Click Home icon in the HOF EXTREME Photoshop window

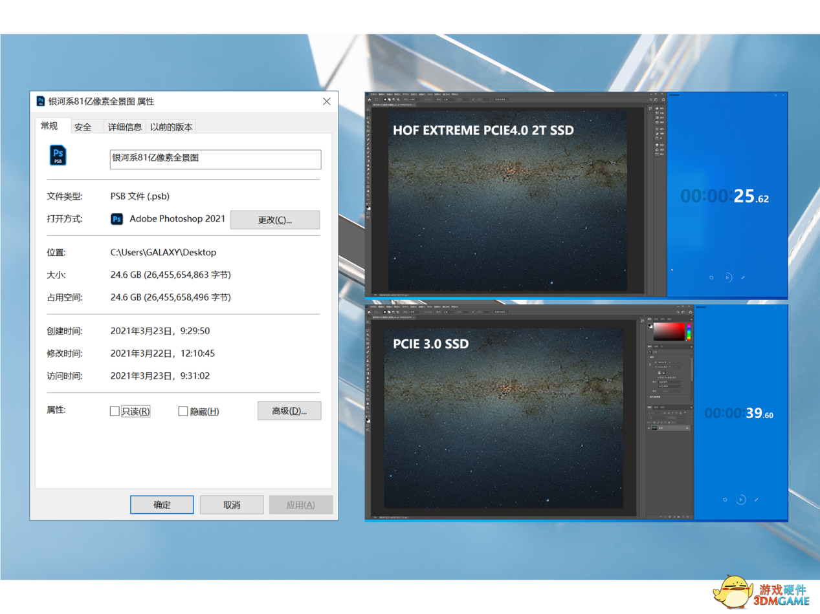[369, 100]
